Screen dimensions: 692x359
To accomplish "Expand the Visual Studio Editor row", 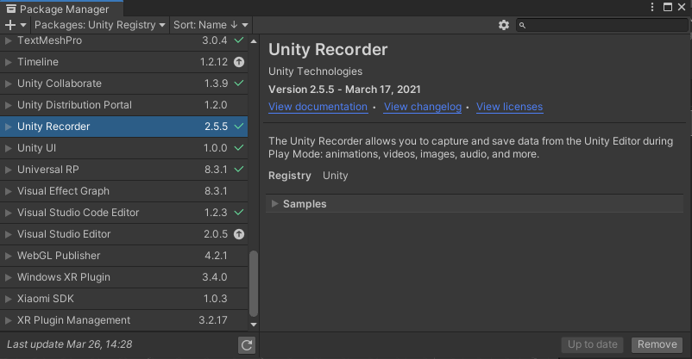I will point(8,234).
